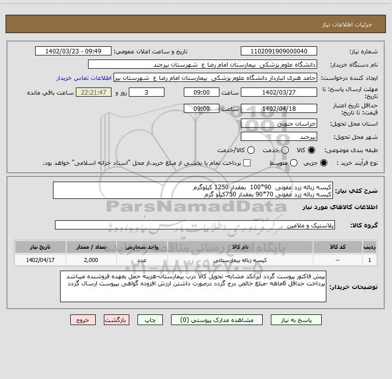
Task: Click the مشاهده مدارک پیوستی button
Action: (217, 320)
